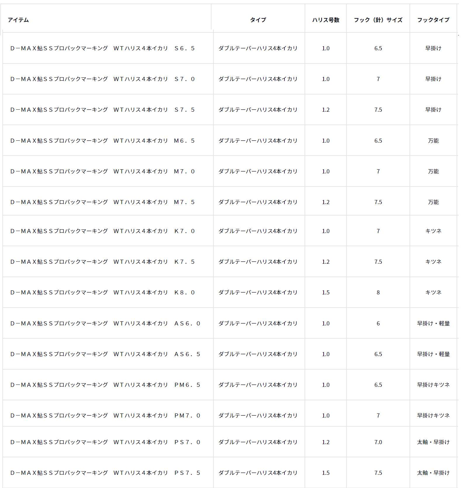Click the 早掛けキツネ cell in PM7.0 row
Screen dimensions: 461x488
pyautogui.click(x=433, y=415)
